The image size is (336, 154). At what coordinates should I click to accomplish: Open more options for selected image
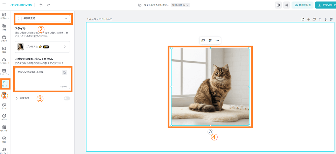[217, 41]
